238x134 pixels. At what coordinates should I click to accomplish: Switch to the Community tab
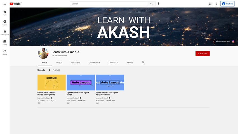(95, 62)
